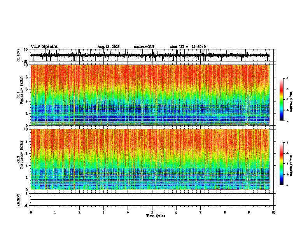
Task: Click the ch.1 colorbar log(PSD) unit label
Action: pyautogui.click(x=291, y=101)
